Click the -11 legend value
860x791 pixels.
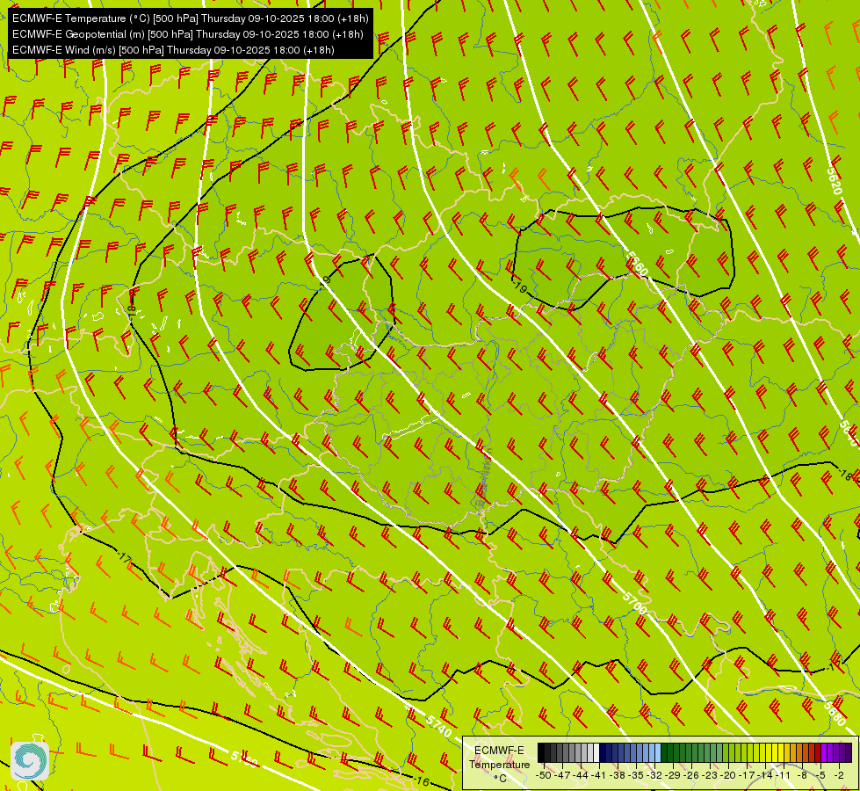[784, 775]
